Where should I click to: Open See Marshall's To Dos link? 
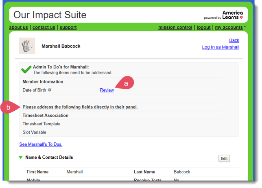[41, 144]
